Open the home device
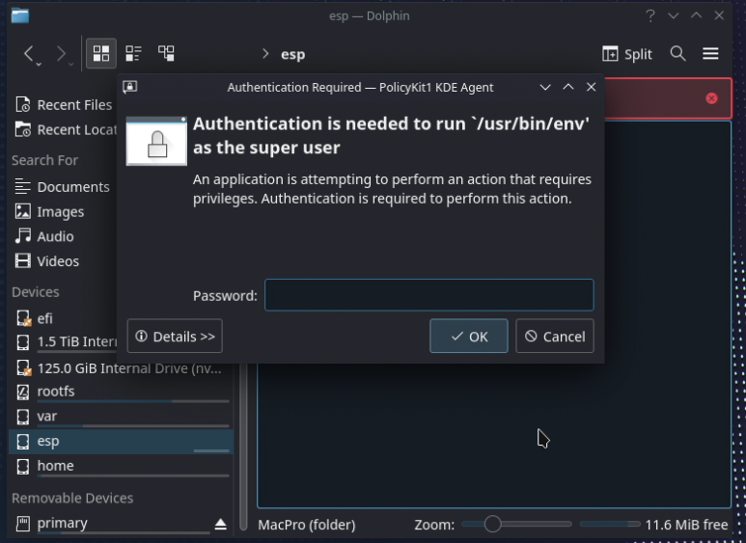Screen dimensions: 746x543 [121, 466]
